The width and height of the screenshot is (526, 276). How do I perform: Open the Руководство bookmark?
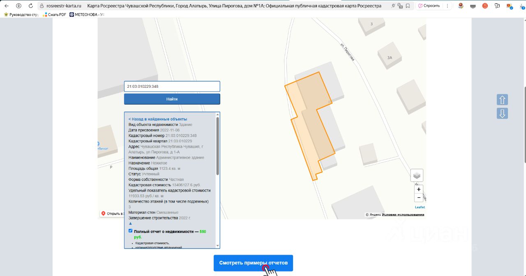[x=21, y=14]
